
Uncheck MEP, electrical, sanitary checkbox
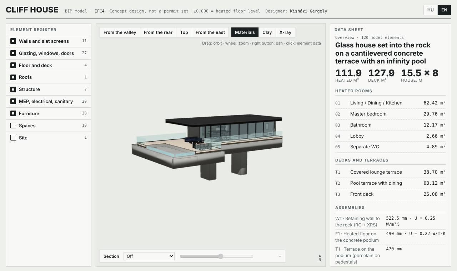[13, 101]
